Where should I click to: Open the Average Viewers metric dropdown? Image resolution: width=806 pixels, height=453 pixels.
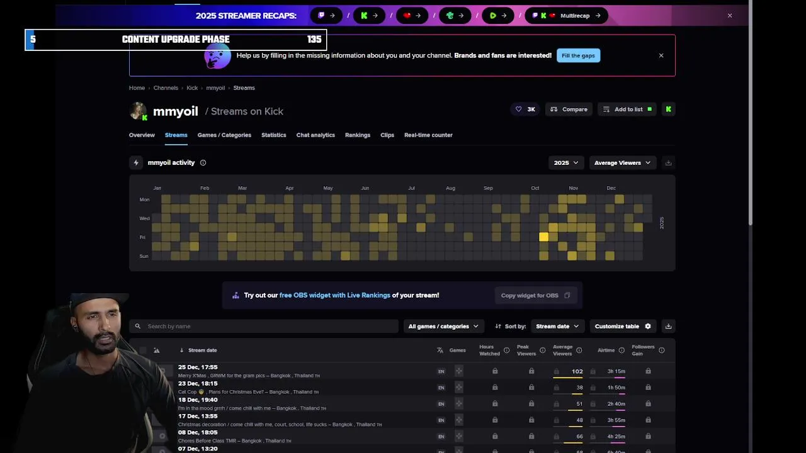pos(623,162)
